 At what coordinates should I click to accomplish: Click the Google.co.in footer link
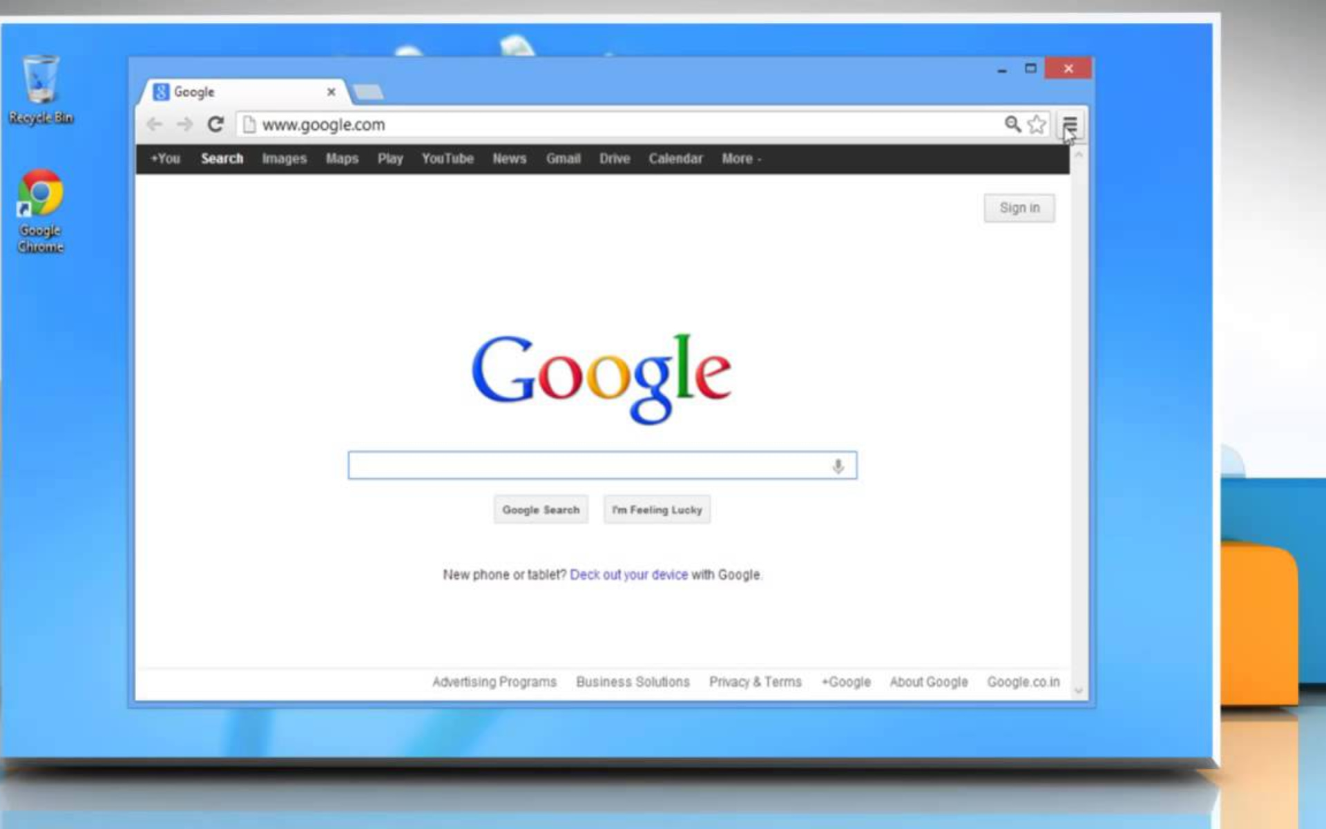pyautogui.click(x=1024, y=681)
